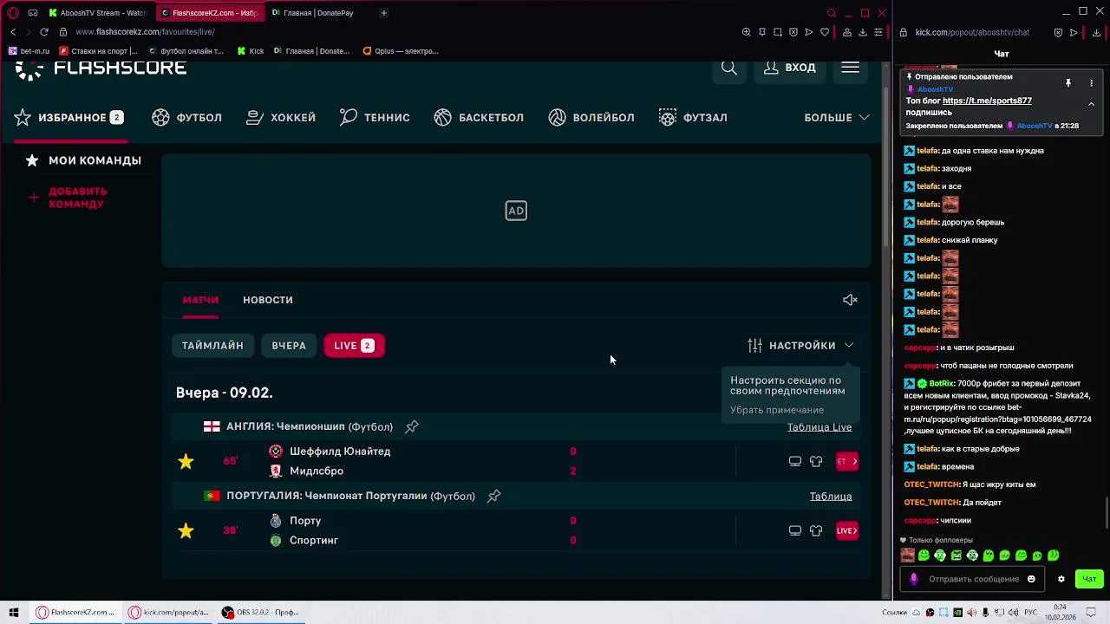Switch to the МАТЧИ tab
Image resolution: width=1110 pixels, height=624 pixels.
click(200, 300)
